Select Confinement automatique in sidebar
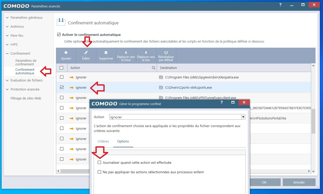The image size is (323, 194). (25, 71)
